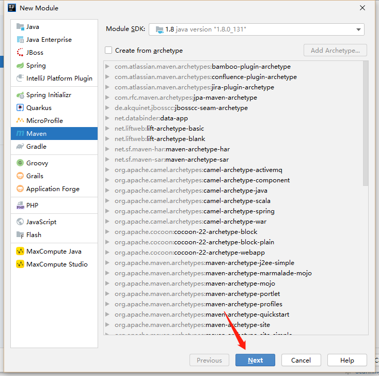Select JavaScript module type
379x376 pixels.
pos(54,222)
